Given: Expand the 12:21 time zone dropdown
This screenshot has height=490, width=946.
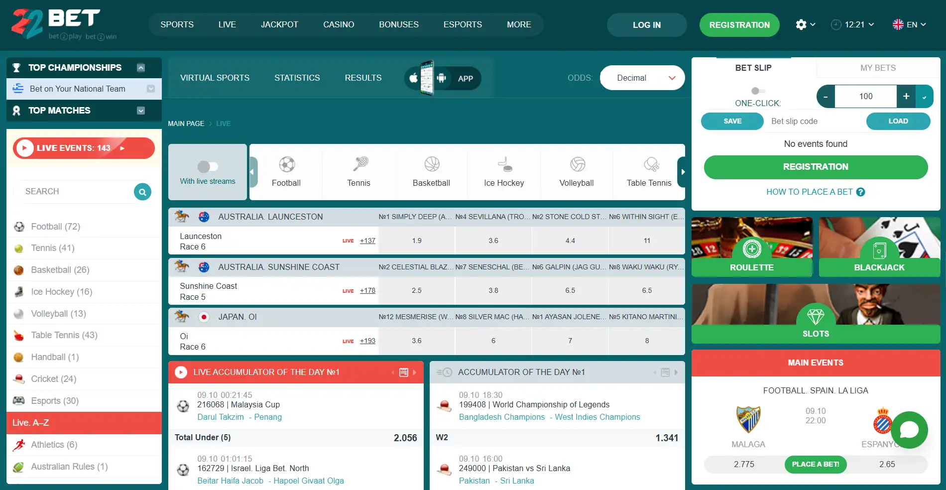Looking at the screenshot, I should pos(852,24).
